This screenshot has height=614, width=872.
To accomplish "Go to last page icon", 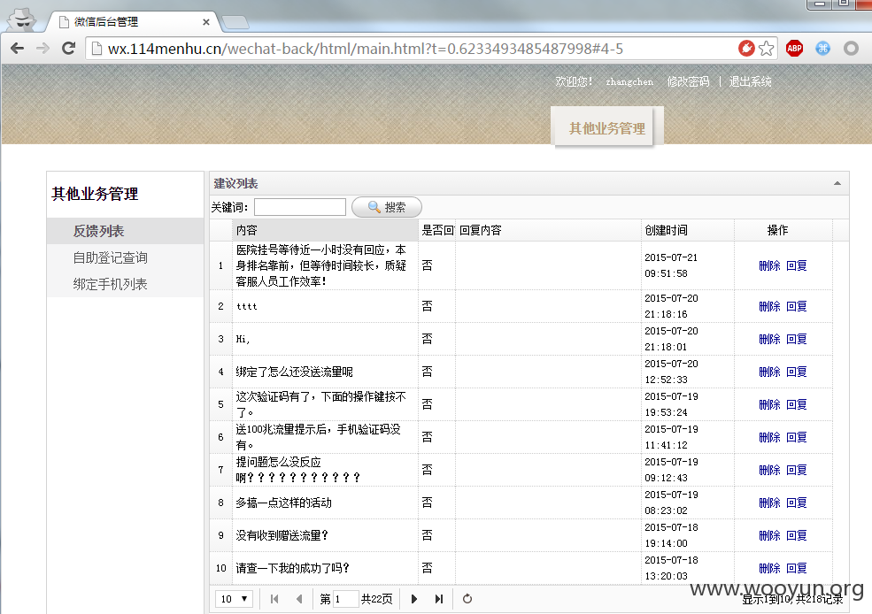I will tap(439, 599).
